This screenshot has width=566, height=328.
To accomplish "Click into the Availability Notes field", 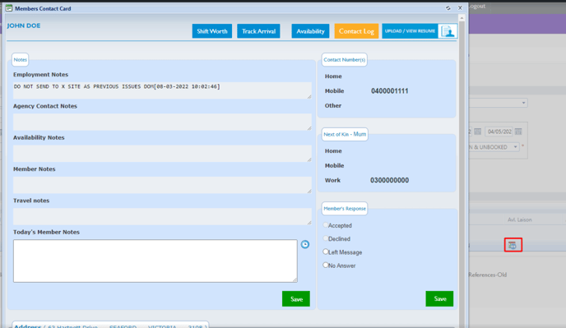I will (162, 154).
